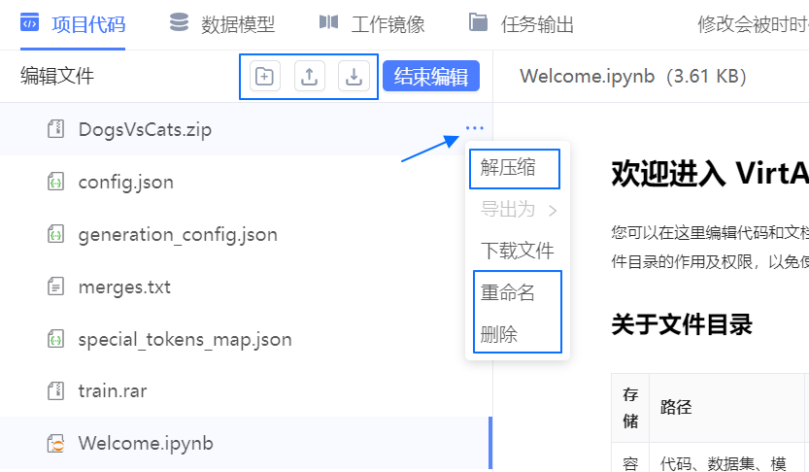Click the download icon in toolbar
The height and width of the screenshot is (472, 809).
pyautogui.click(x=354, y=76)
